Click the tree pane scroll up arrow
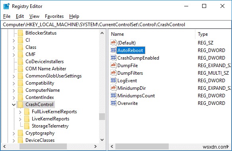Image resolution: width=232 pixels, height=151 pixels. coord(102,33)
